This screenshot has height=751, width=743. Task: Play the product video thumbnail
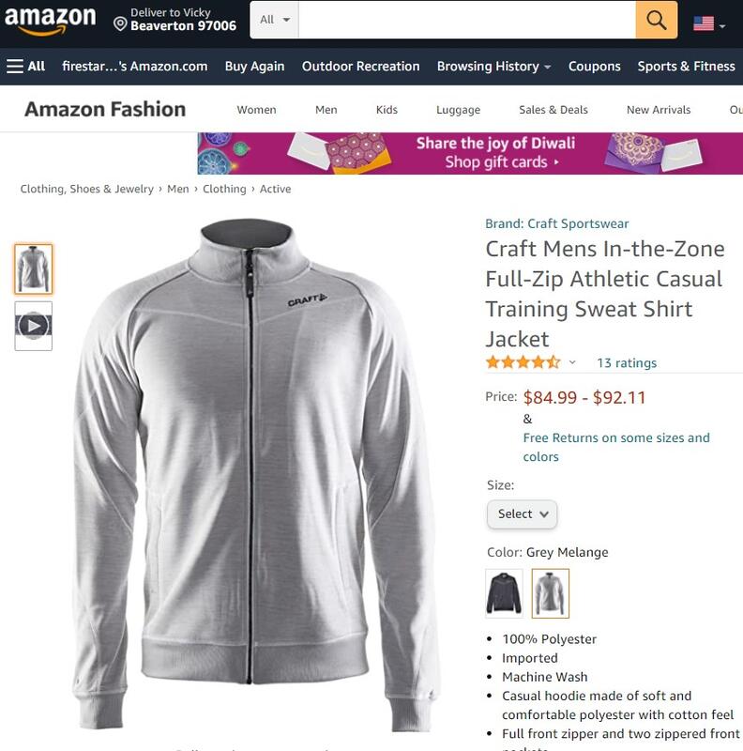[x=34, y=326]
